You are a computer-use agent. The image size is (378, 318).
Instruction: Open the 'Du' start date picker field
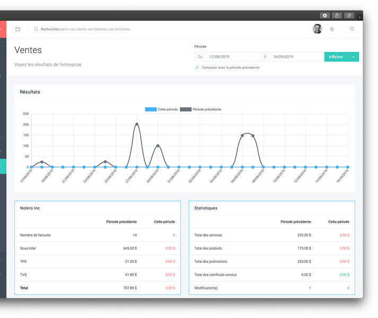[x=232, y=57]
